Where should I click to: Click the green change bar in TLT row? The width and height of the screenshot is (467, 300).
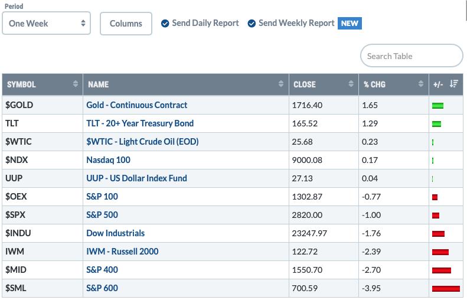437,124
